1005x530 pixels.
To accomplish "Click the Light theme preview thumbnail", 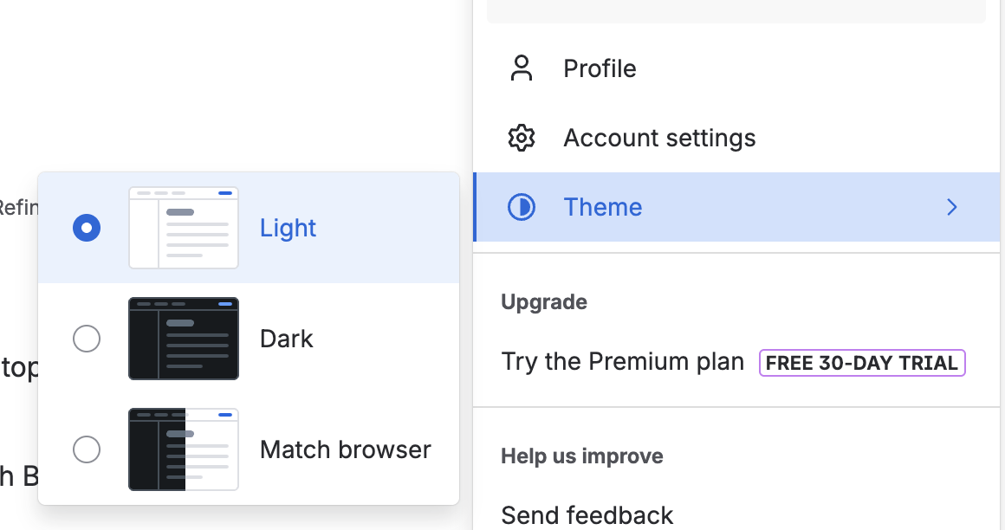I will tap(184, 228).
